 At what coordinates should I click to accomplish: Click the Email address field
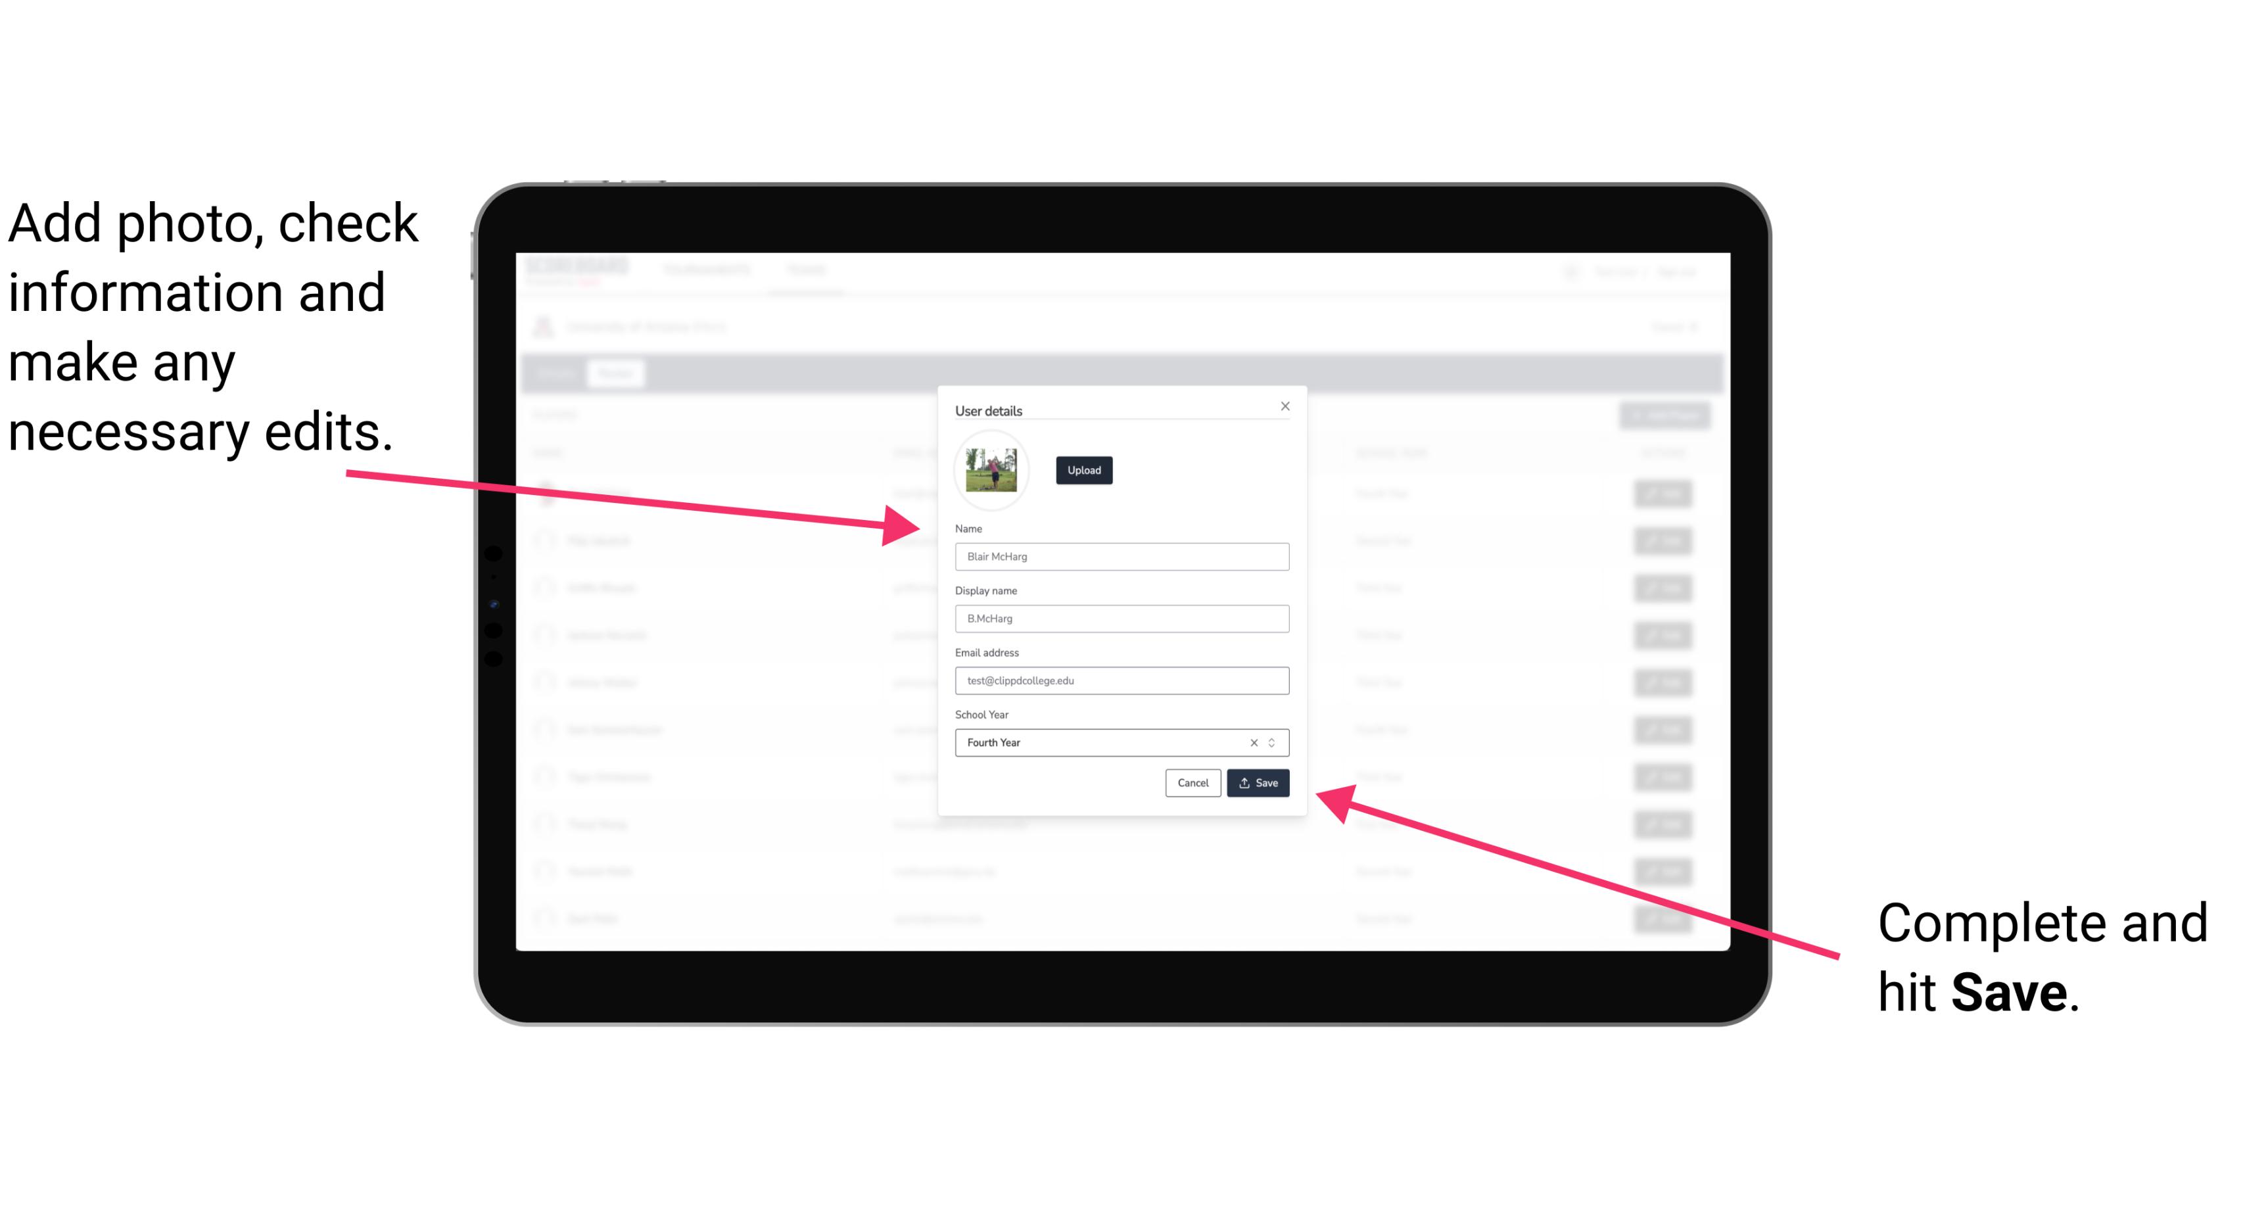tap(1120, 681)
